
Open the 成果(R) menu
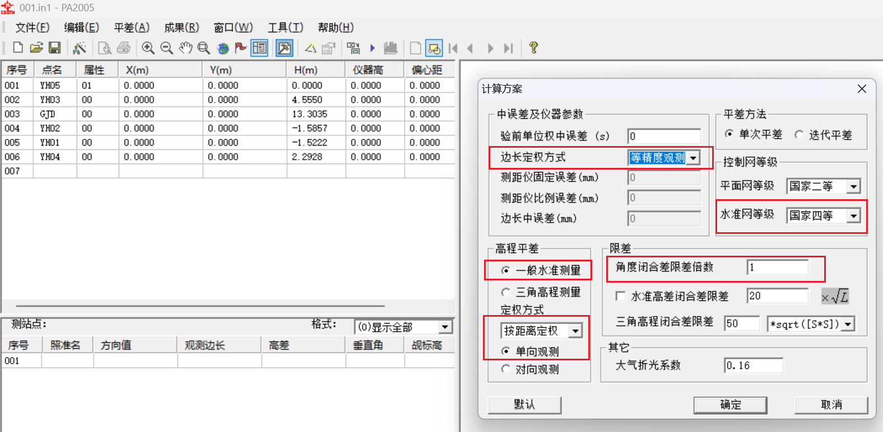click(x=182, y=27)
